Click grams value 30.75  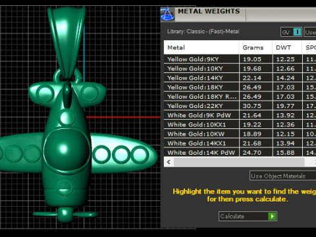(x=252, y=106)
